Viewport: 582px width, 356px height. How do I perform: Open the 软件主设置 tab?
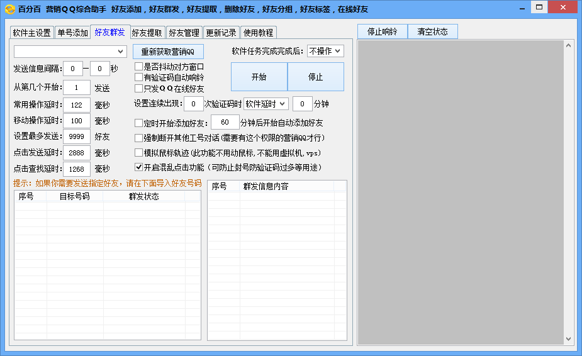(x=32, y=33)
